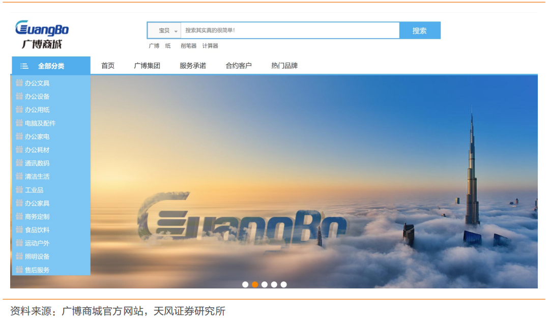The width and height of the screenshot is (549, 320).
Task: Open the 广博集团 navigation tab
Action: (x=147, y=66)
